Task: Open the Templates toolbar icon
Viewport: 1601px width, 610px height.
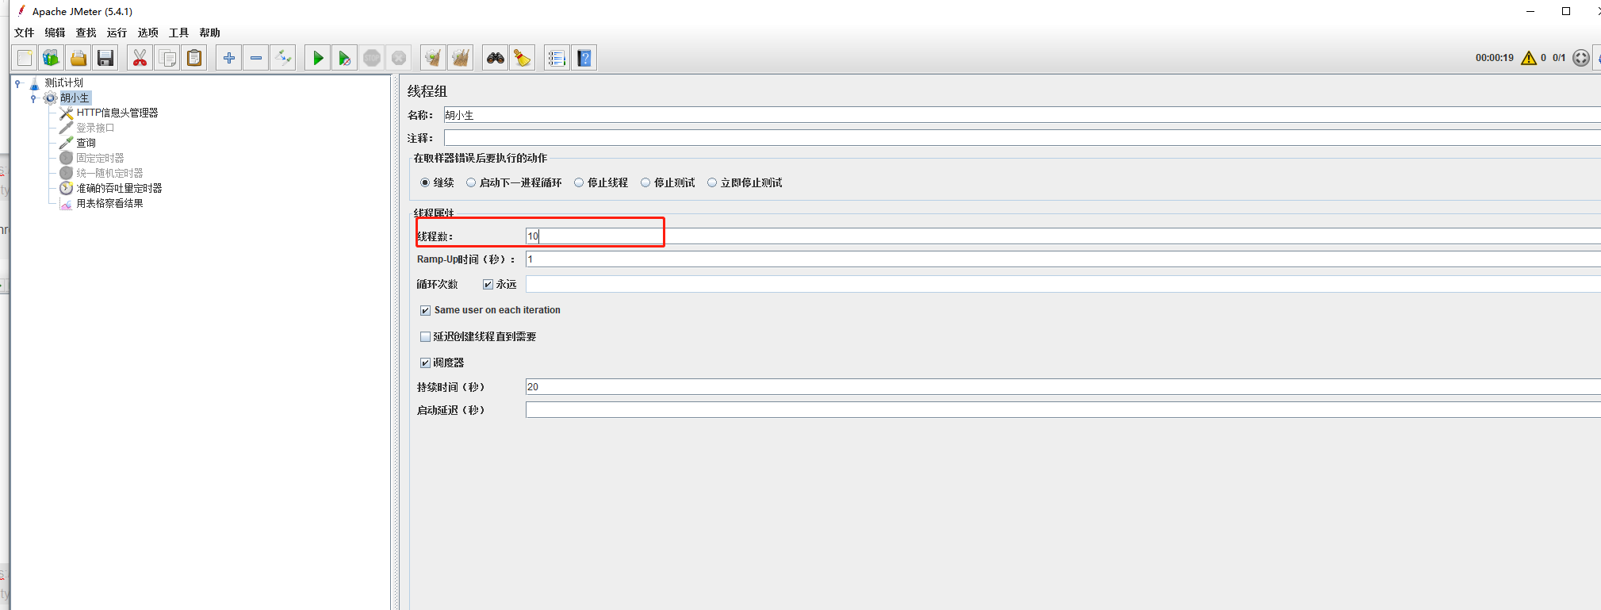Action: click(52, 58)
